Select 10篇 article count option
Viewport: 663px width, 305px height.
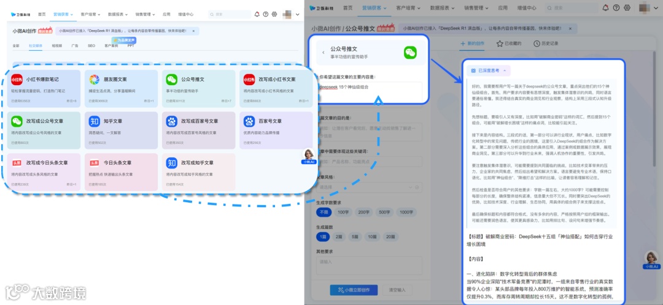372,237
